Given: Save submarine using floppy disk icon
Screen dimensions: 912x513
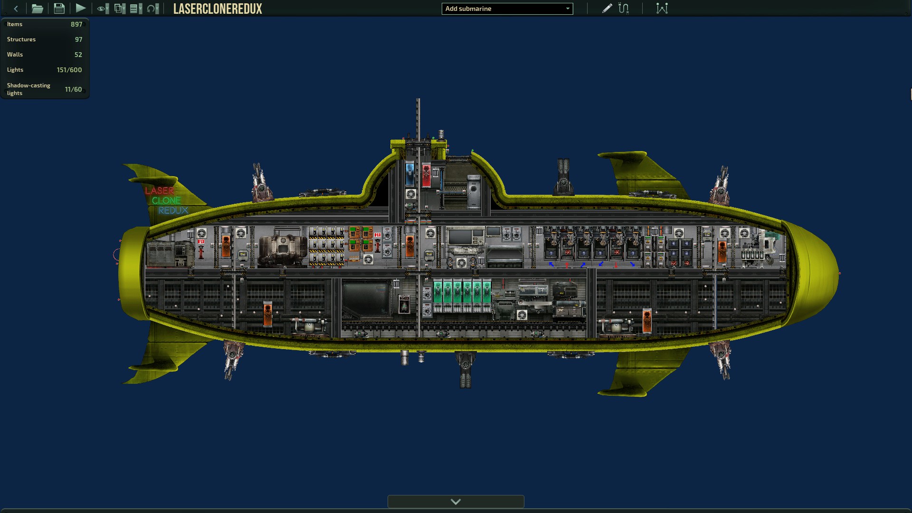Looking at the screenshot, I should point(59,9).
